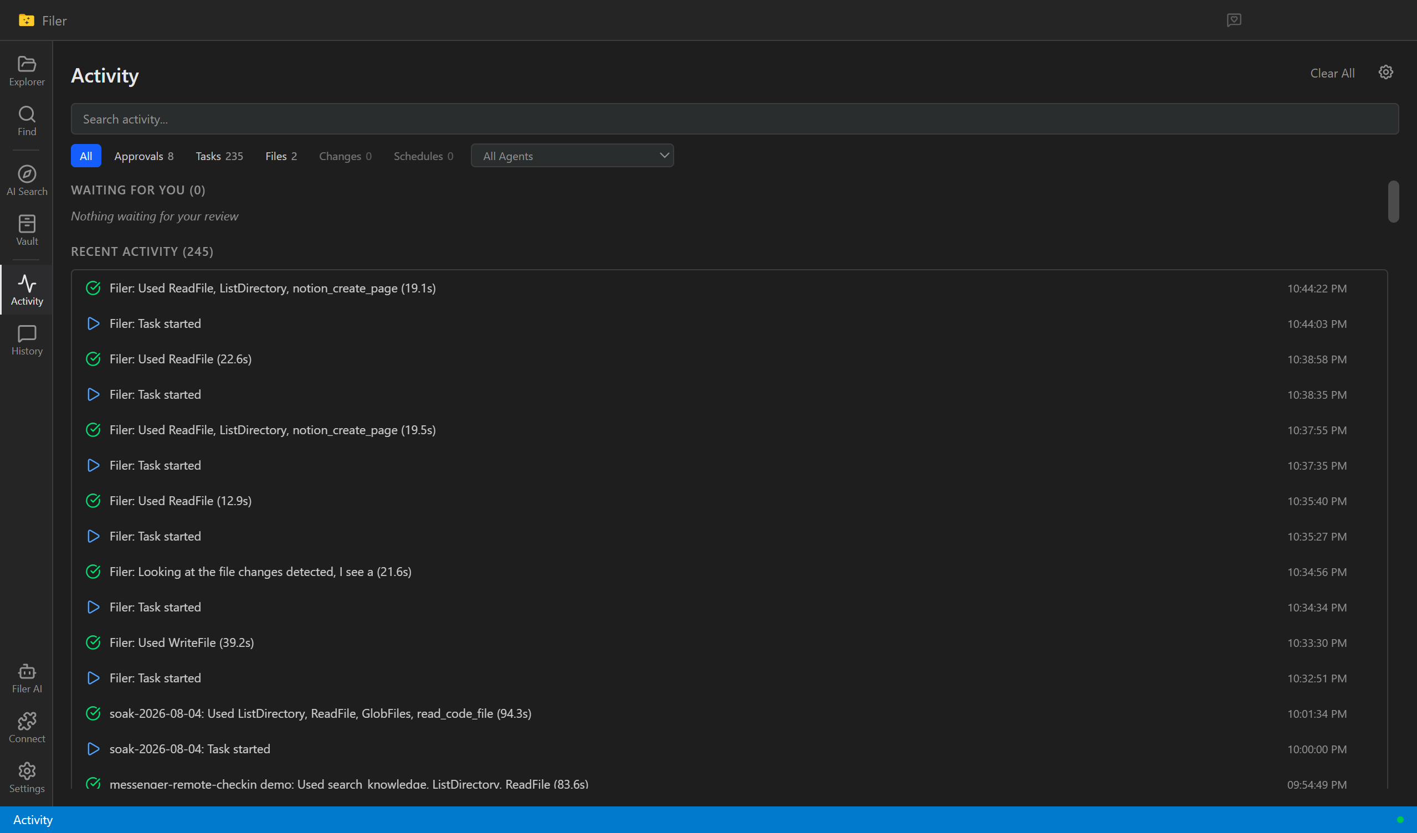This screenshot has height=833, width=1417.
Task: Click the green status dot in status bar
Action: (x=1400, y=820)
